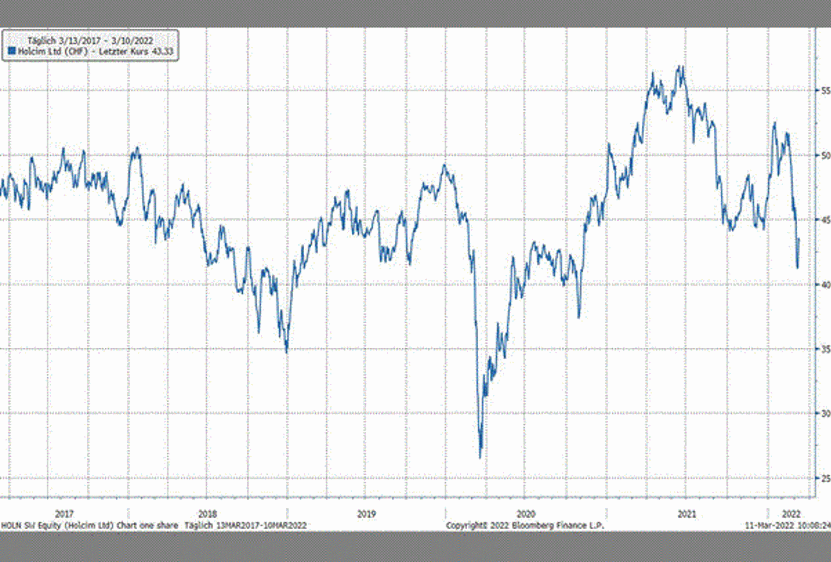The height and width of the screenshot is (562, 831).
Task: Select the Holcim Ltd (CHF) legend label
Action: tap(52, 51)
